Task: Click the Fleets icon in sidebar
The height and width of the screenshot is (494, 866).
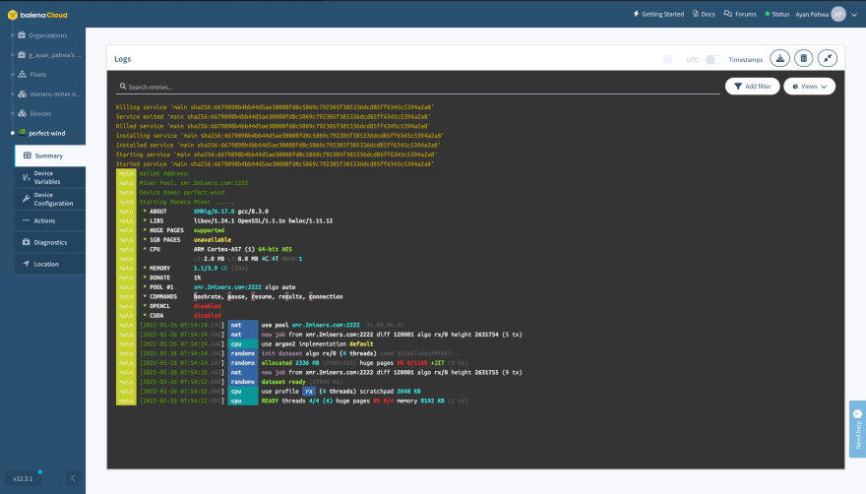Action: click(x=22, y=74)
